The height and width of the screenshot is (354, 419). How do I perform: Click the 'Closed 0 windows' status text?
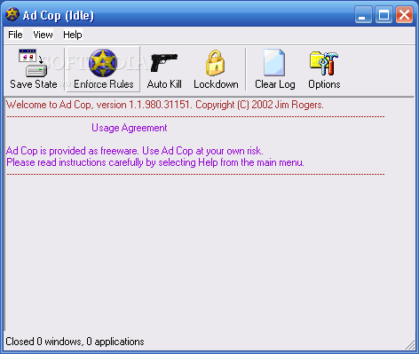point(75,342)
